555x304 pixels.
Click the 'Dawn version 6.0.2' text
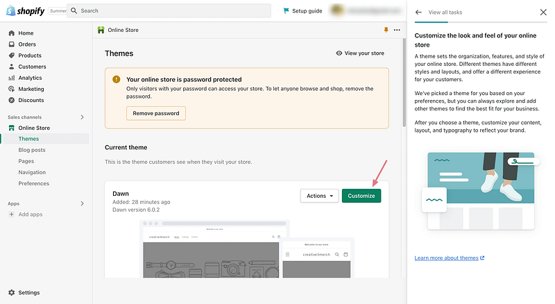pyautogui.click(x=136, y=210)
